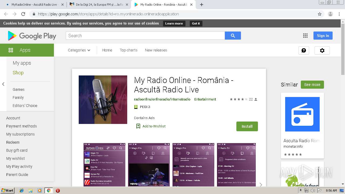Image resolution: width=345 pixels, height=194 pixels.
Task: Click the volume icon in system tray
Action: coord(313,190)
